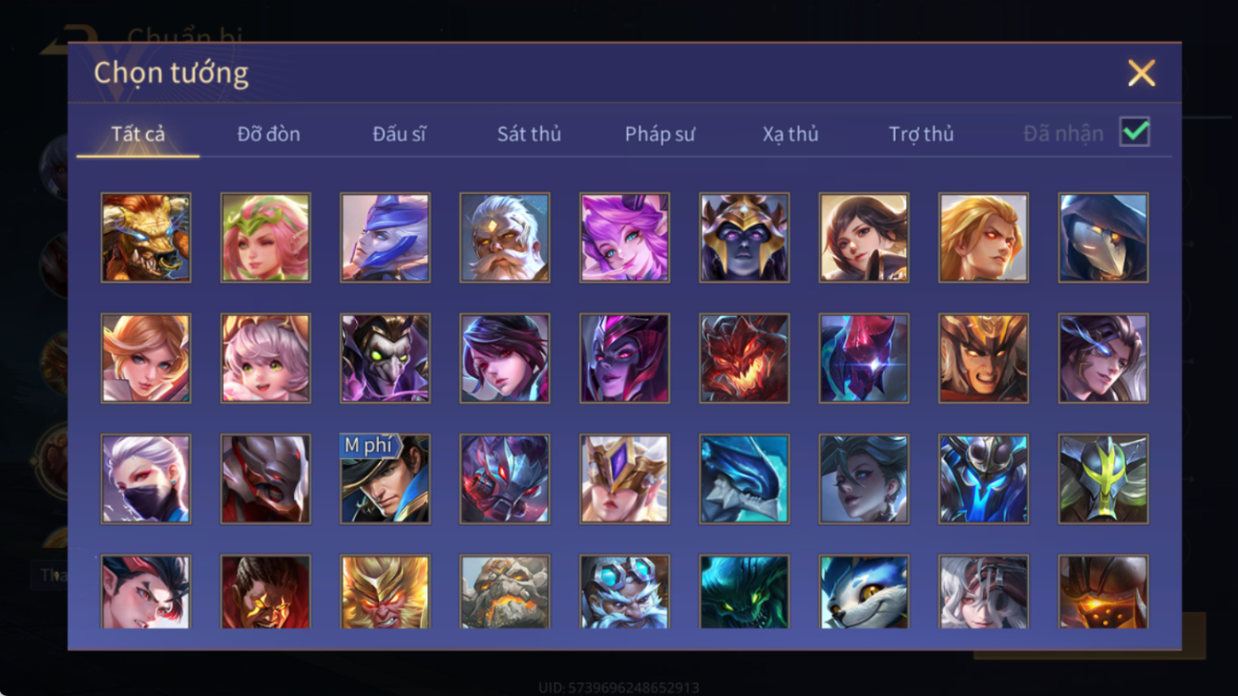Choose the hero tagged M phí
This screenshot has width=1238, height=696.
(385, 479)
